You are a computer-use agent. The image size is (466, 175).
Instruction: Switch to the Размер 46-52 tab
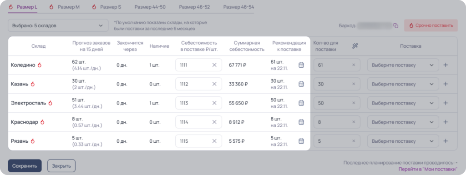pyautogui.click(x=194, y=7)
